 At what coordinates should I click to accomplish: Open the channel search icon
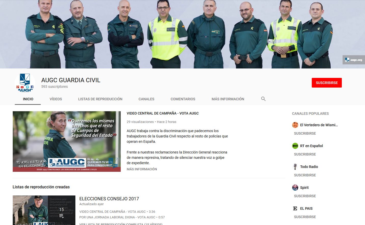point(263,99)
